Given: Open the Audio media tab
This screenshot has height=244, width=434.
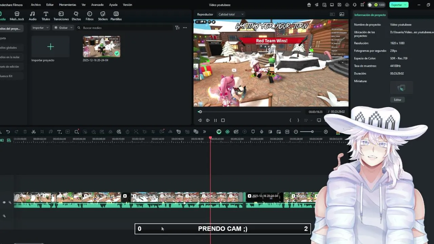Looking at the screenshot, I should [33, 16].
